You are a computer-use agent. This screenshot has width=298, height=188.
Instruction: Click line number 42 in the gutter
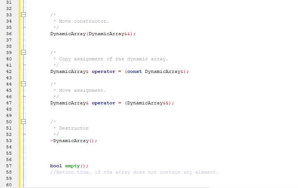click(9, 71)
